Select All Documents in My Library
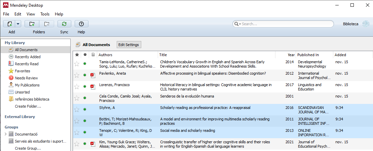The image size is (373, 151). pyautogui.click(x=36, y=50)
